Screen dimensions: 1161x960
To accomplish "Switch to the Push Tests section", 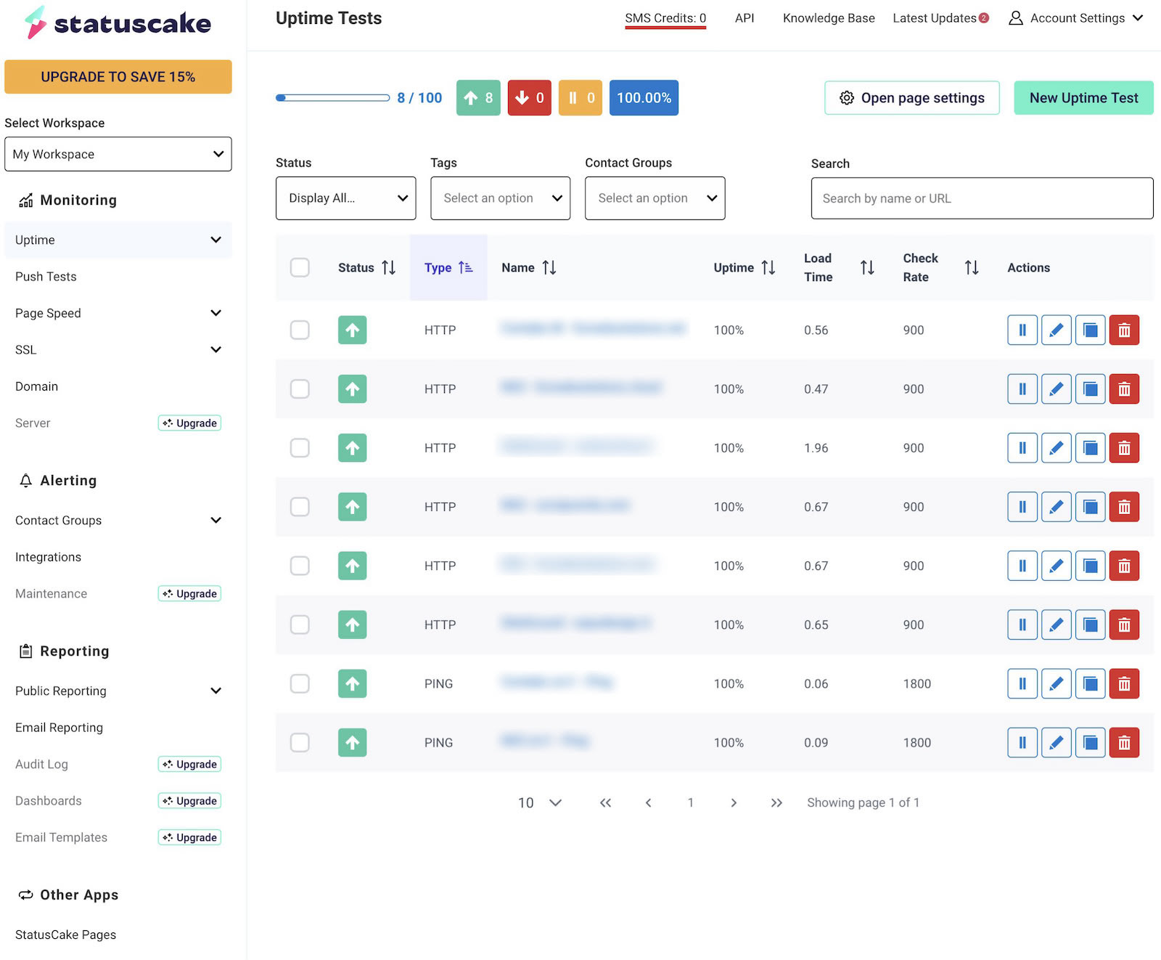I will pyautogui.click(x=45, y=276).
